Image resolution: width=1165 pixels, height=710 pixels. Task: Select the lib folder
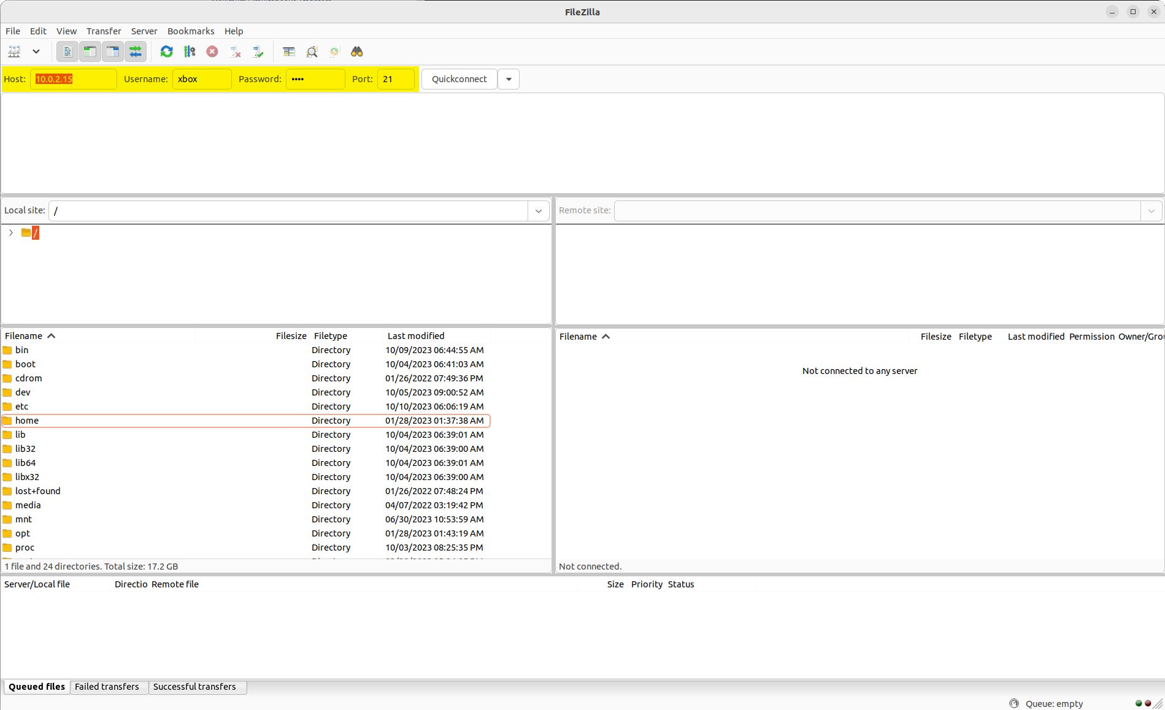tap(246, 435)
